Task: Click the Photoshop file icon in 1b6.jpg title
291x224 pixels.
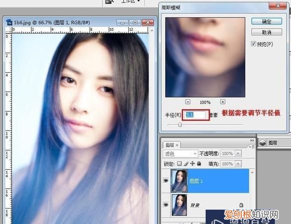Action: coord(9,22)
